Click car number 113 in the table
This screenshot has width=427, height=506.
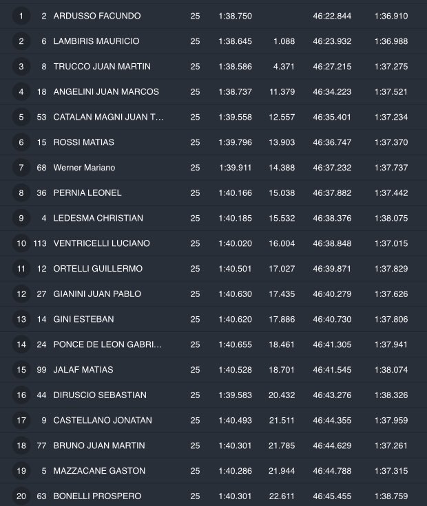39,243
